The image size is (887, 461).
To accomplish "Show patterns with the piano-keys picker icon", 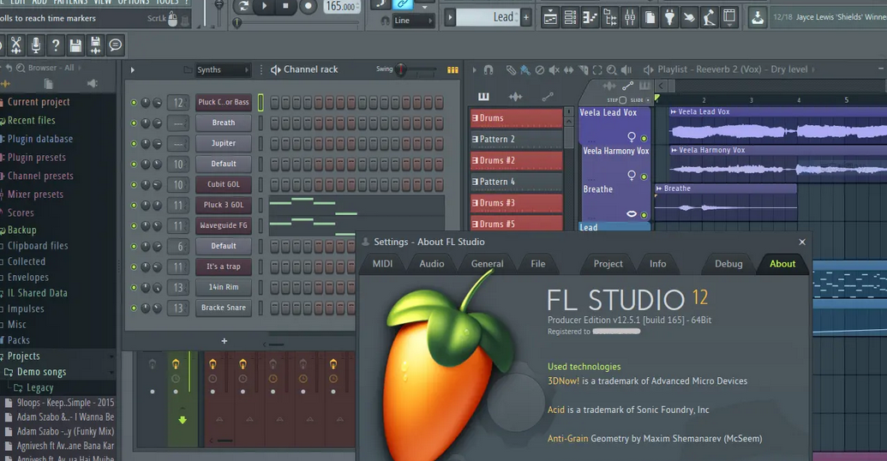I will point(483,97).
